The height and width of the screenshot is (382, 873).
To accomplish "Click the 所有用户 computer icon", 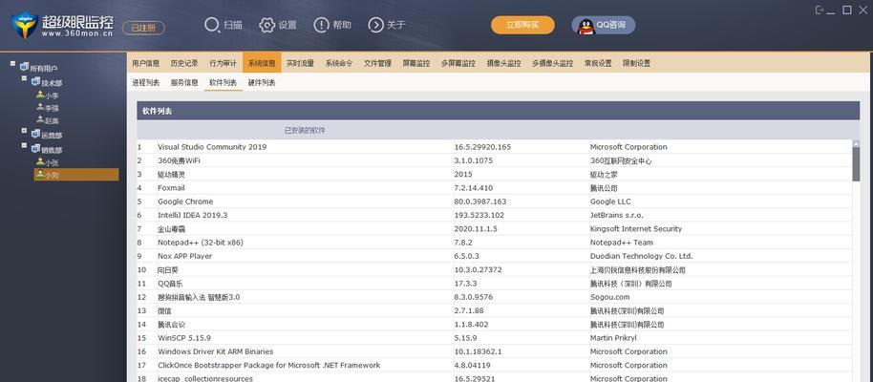I will point(24,67).
